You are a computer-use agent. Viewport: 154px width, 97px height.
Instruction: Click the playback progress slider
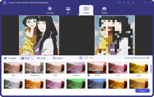point(106,58)
